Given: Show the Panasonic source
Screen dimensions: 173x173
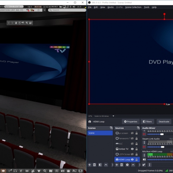Looking at the screenshot, I should pyautogui.click(x=132, y=138).
